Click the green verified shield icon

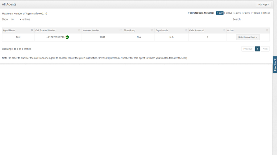coord(67,37)
